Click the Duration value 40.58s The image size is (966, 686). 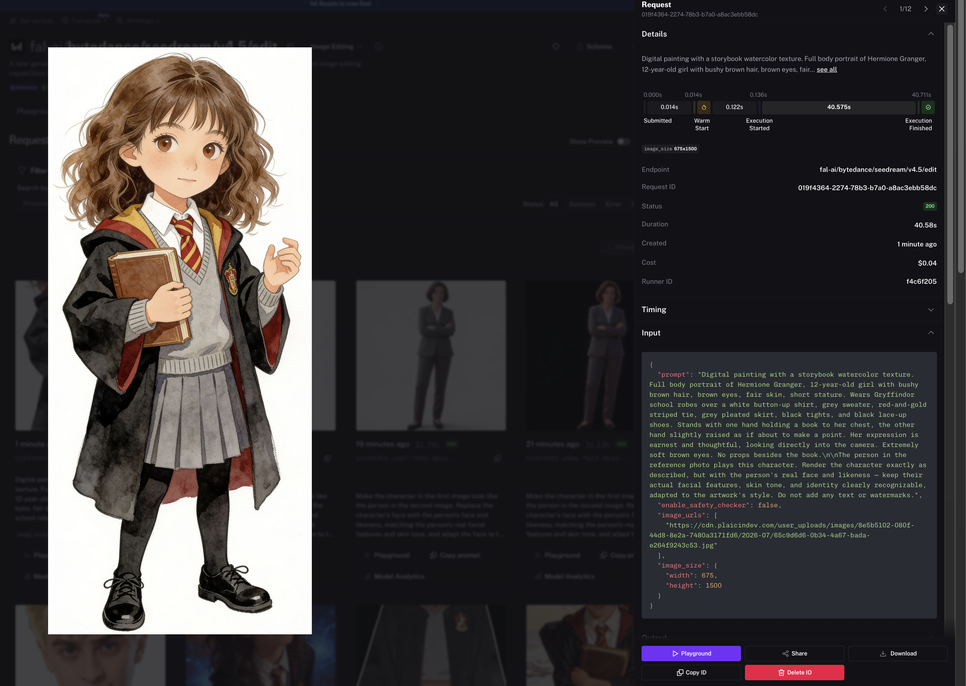[925, 225]
